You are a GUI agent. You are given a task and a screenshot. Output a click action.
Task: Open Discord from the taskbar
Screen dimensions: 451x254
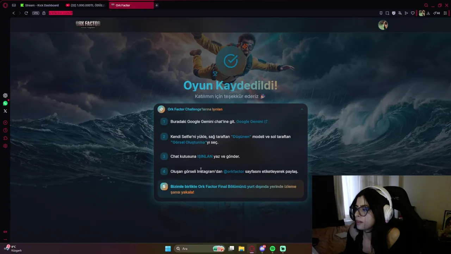point(262,249)
